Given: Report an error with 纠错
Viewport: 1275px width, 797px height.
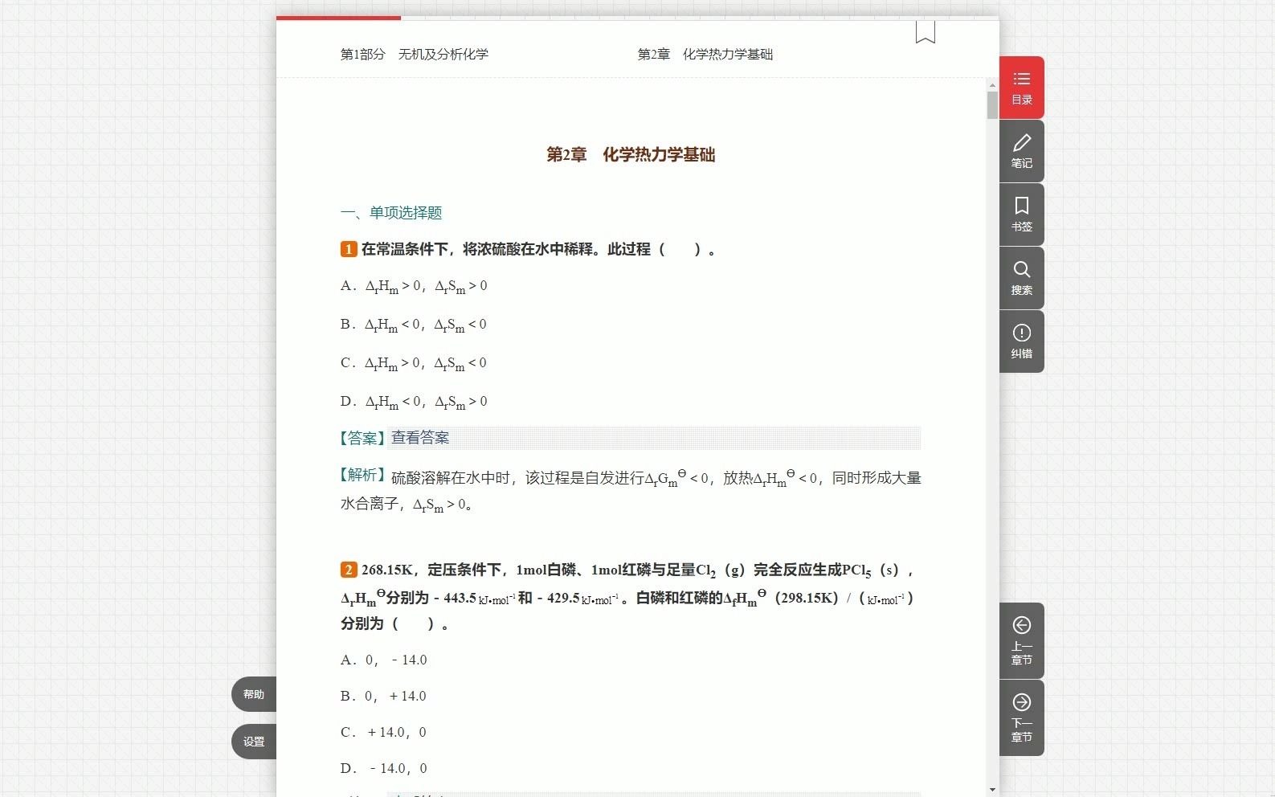Looking at the screenshot, I should 1021,341.
